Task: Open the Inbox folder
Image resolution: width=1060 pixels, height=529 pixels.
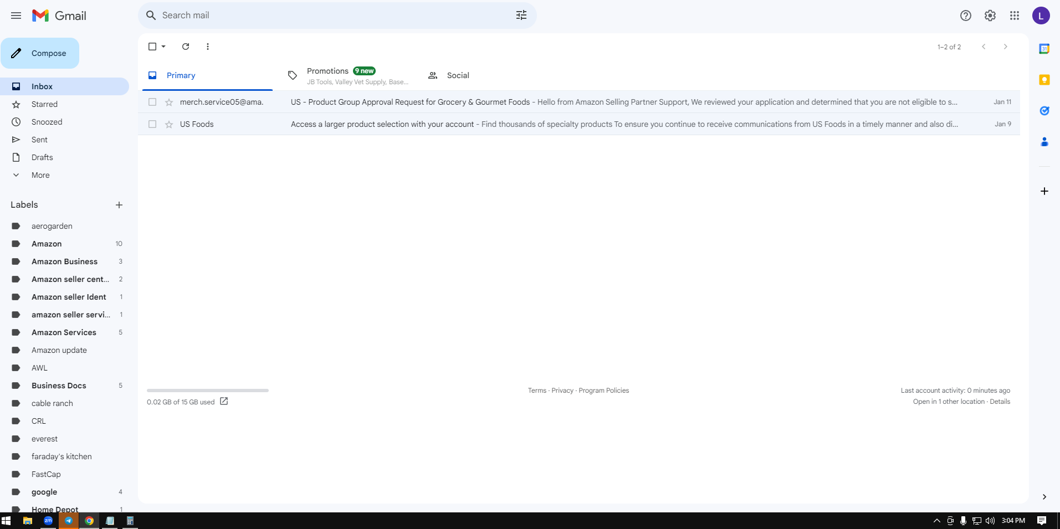Action: coord(64,86)
